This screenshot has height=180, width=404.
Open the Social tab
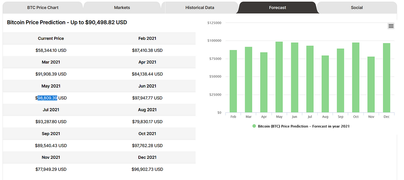pos(356,8)
